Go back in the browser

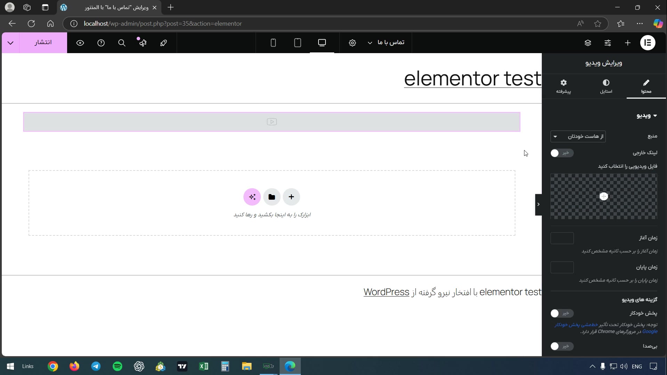12,24
